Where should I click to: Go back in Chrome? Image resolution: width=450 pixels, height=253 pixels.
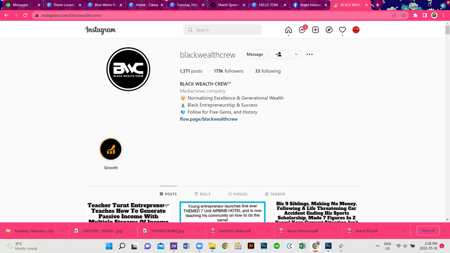point(6,16)
